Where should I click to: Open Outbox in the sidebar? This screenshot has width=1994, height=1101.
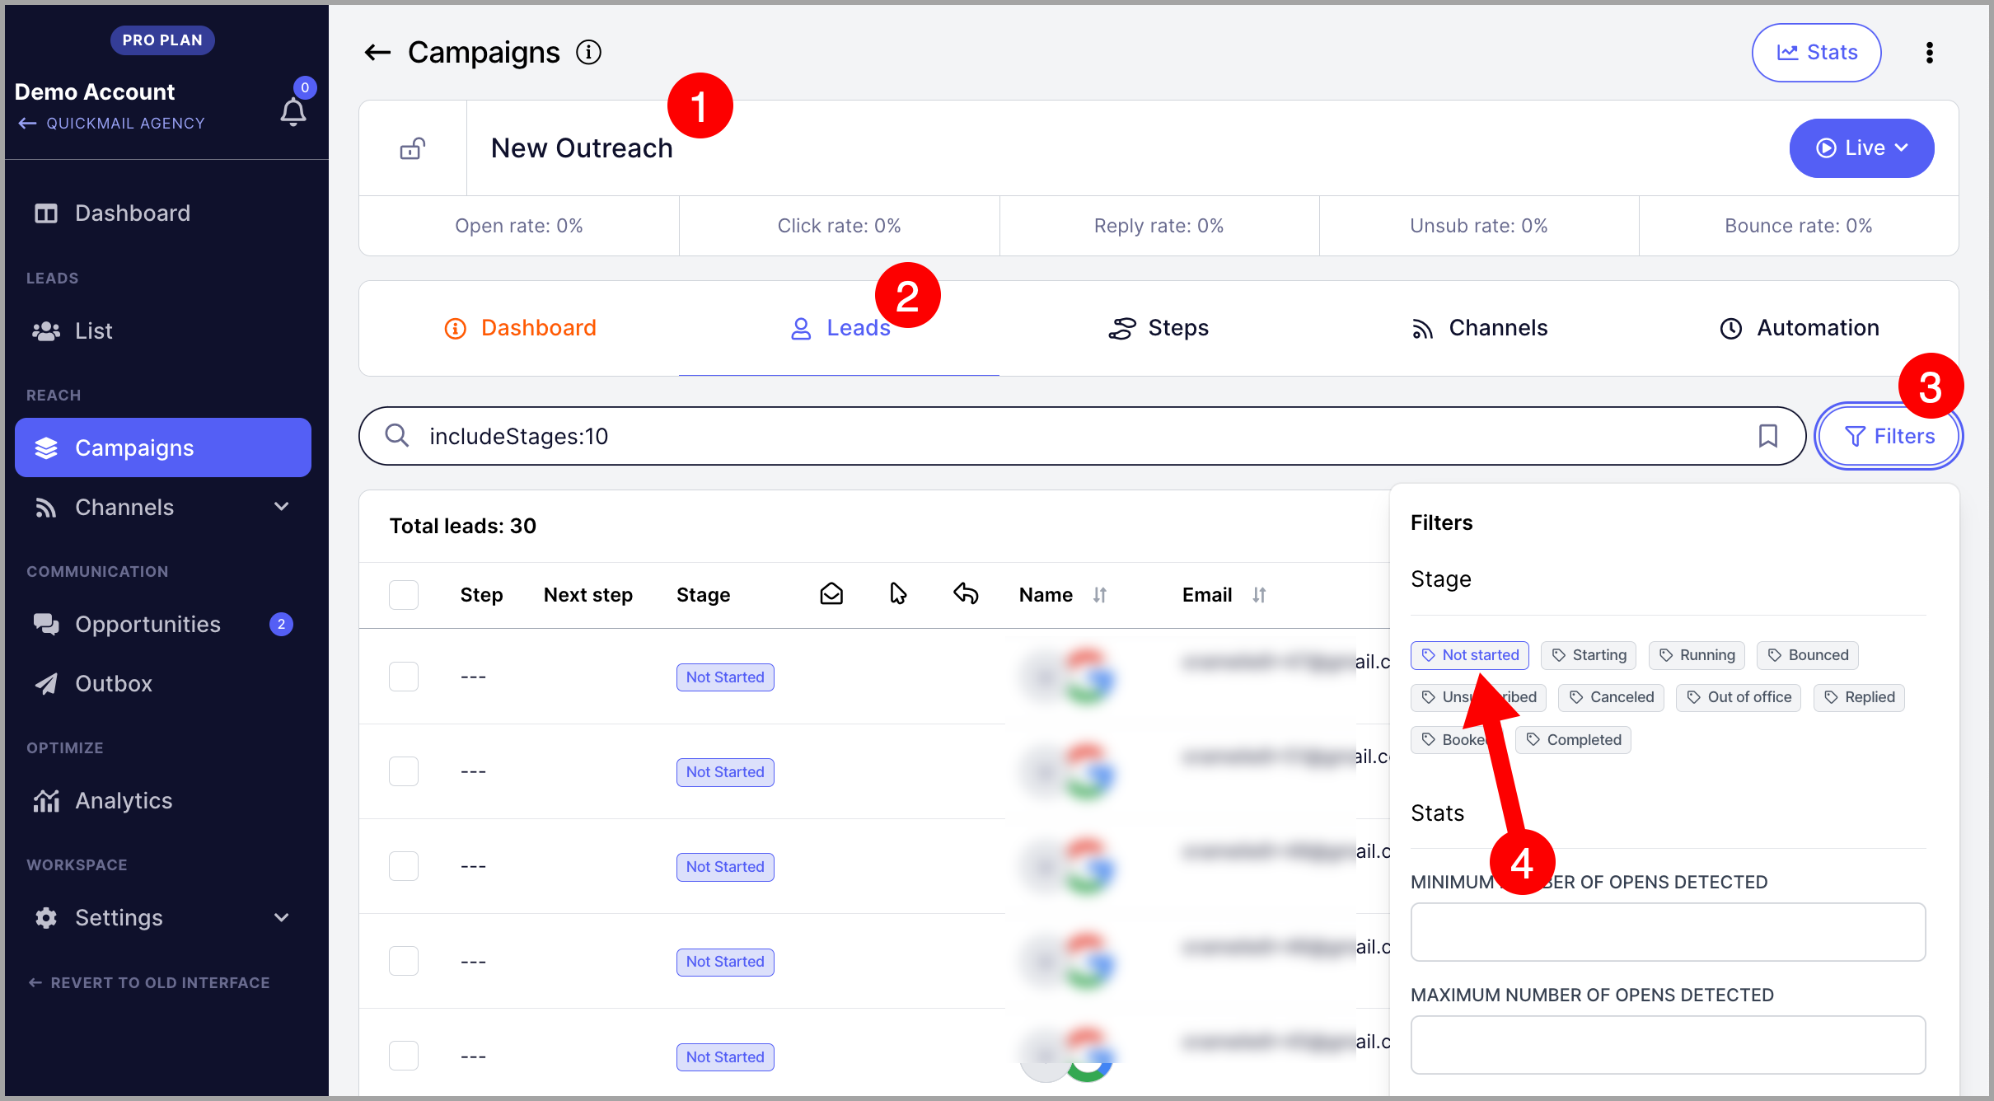coord(163,684)
